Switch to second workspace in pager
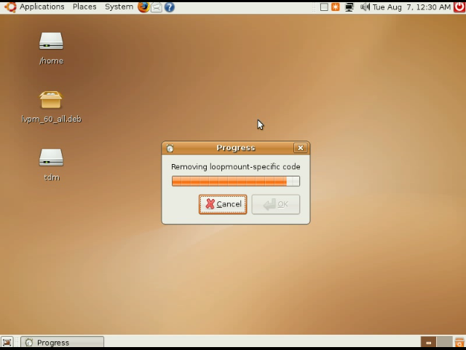Screen dimensions: 466x350 coord(444,342)
